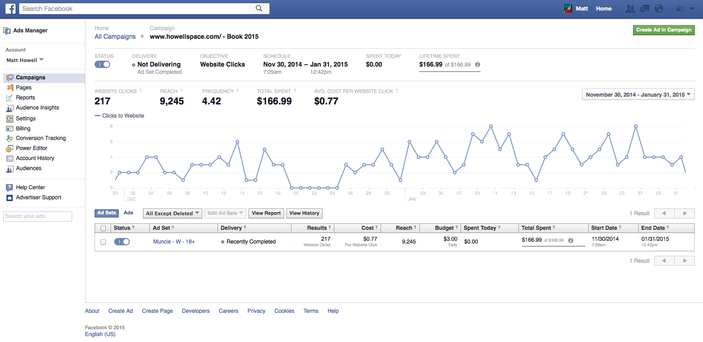This screenshot has height=342, width=703.
Task: Click the search magnifier button
Action: pos(259,8)
